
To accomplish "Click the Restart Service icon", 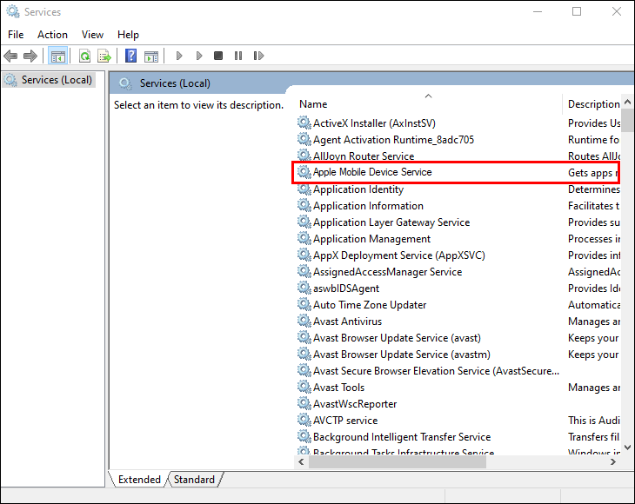I will point(258,56).
